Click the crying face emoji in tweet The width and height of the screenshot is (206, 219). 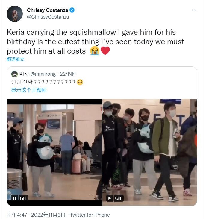[x=95, y=51]
